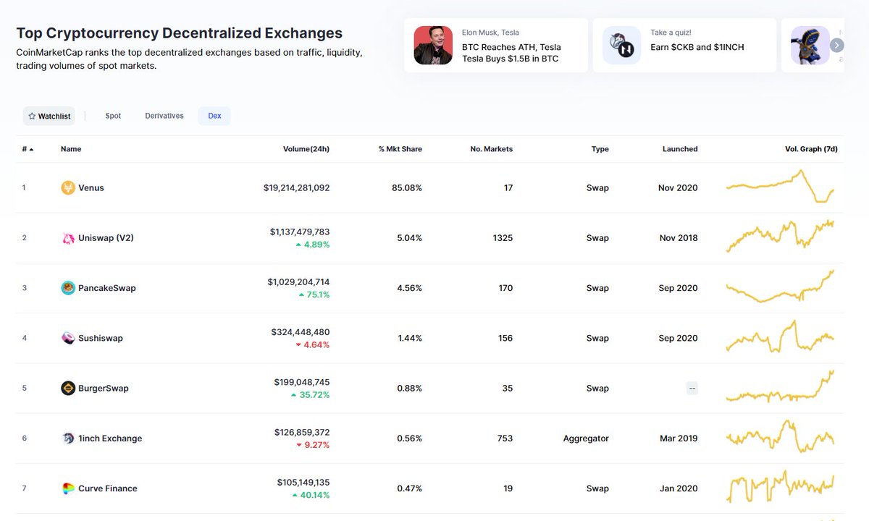Sort table by % Mkt Share header
This screenshot has width=869, height=521.
point(400,149)
